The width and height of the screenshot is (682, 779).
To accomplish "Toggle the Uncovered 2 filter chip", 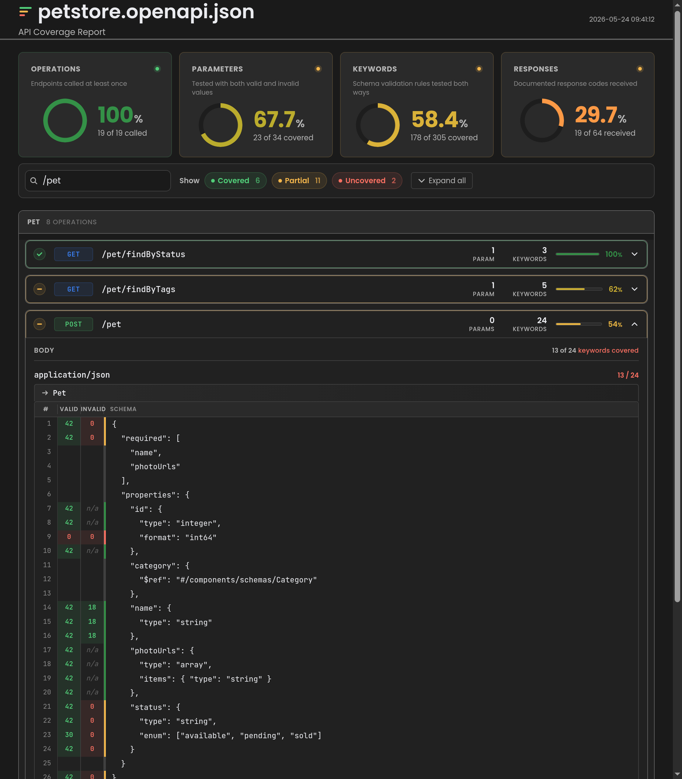I will point(367,180).
